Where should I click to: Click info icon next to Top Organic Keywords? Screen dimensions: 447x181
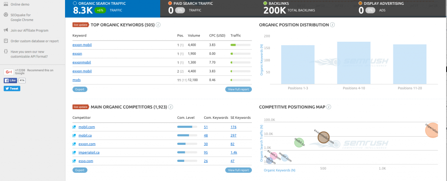pos(158,25)
